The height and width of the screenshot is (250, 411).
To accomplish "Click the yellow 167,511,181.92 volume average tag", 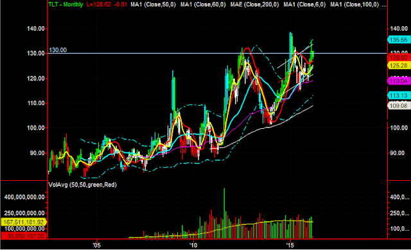I will point(24,222).
